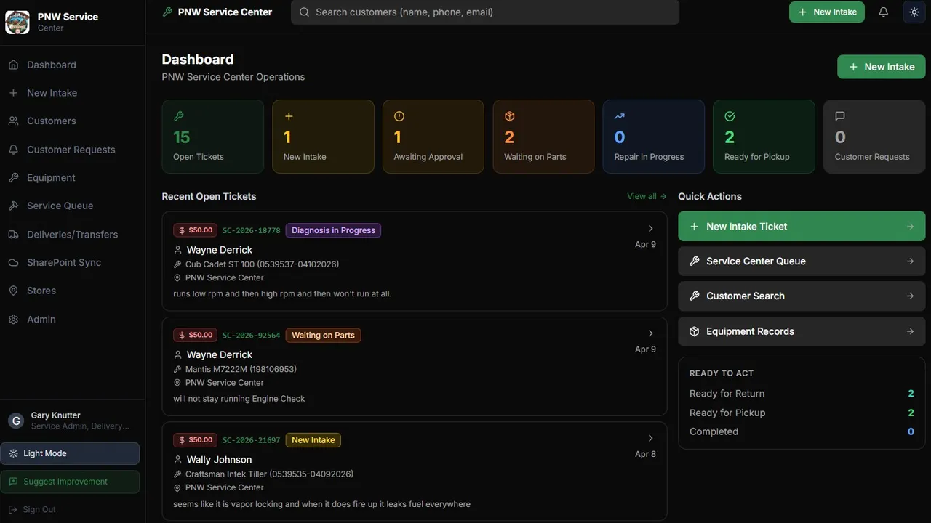Image resolution: width=931 pixels, height=523 pixels.
Task: Click the New Intake badge on Wally Johnson ticket
Action: click(313, 440)
